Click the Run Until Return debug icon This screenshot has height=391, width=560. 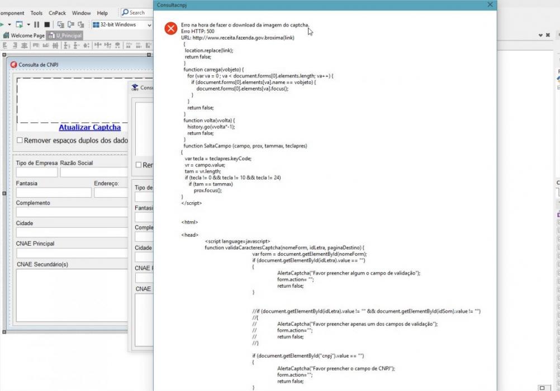click(81, 25)
